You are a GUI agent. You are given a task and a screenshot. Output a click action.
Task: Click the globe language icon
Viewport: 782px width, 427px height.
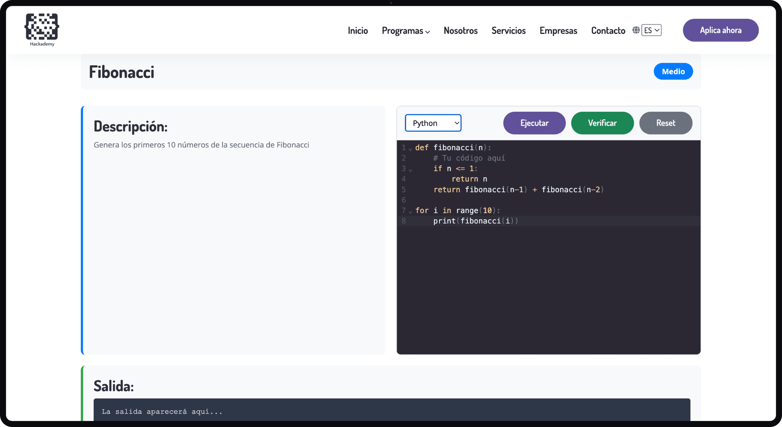[636, 30]
